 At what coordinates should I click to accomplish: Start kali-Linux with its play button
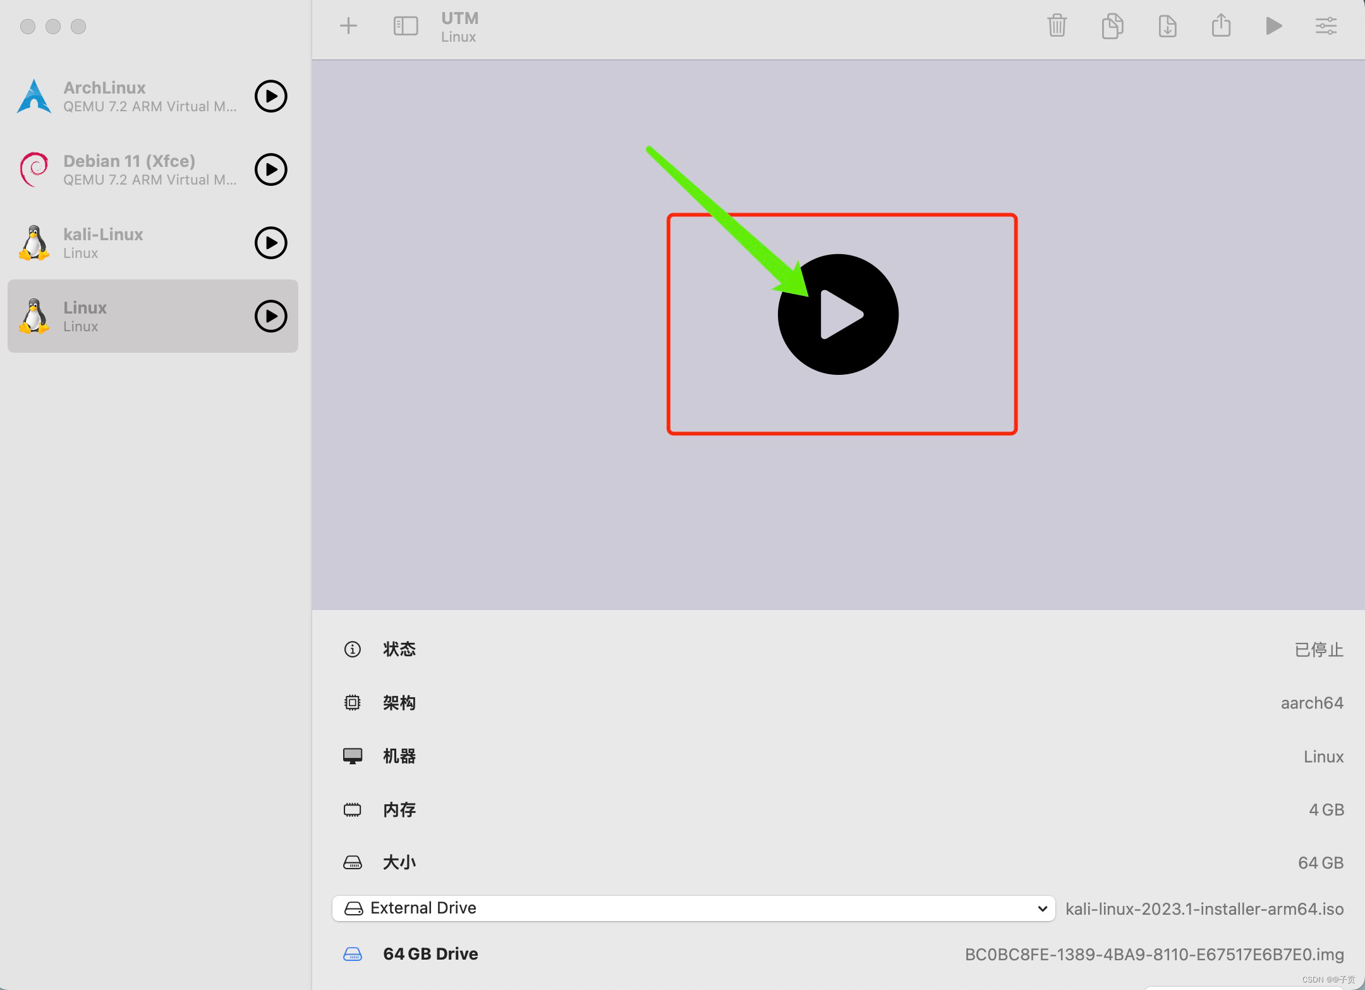(x=271, y=243)
